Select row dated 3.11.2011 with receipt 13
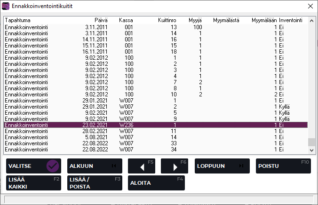The width and height of the screenshot is (318, 205). [x=155, y=27]
